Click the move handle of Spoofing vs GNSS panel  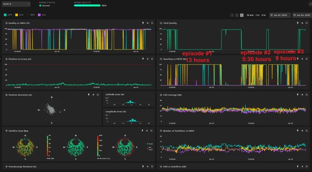pos(161,59)
